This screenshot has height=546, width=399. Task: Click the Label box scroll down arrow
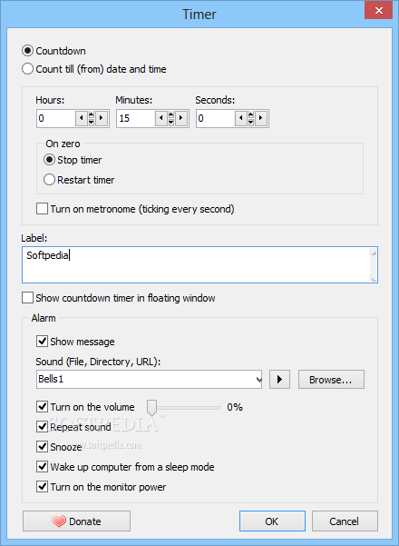click(x=374, y=278)
